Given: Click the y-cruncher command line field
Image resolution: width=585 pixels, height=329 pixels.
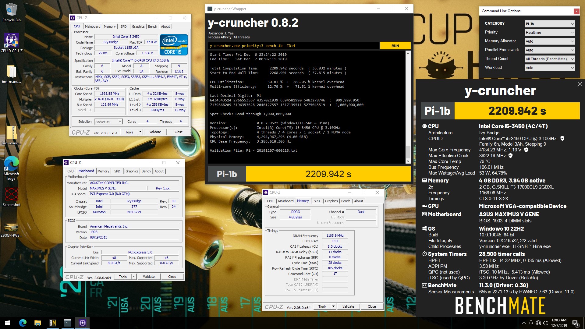Looking at the screenshot, I should pos(293,46).
